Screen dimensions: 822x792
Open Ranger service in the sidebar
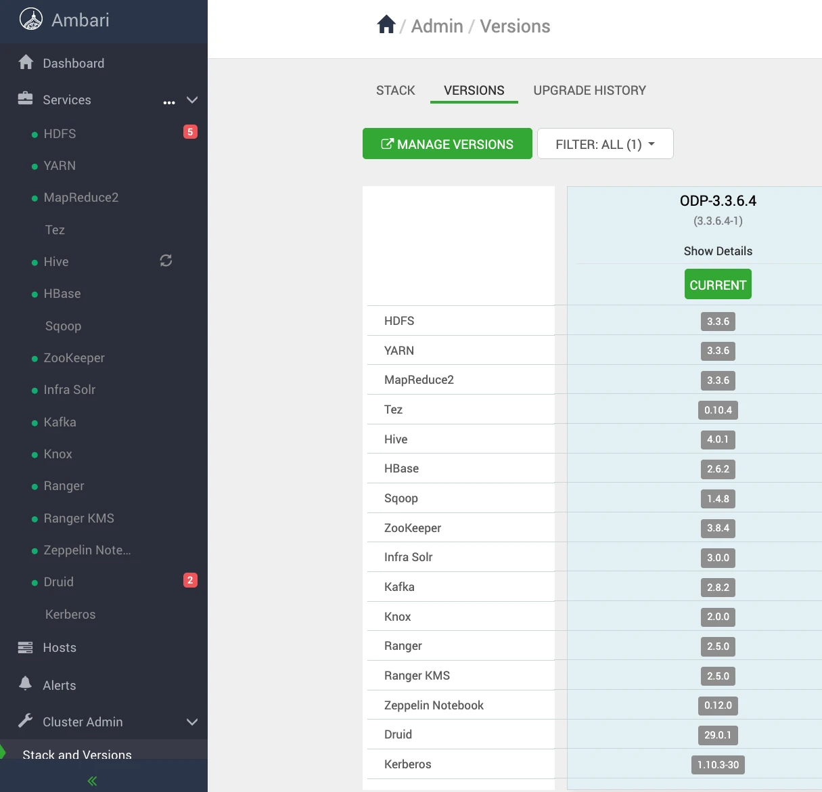pyautogui.click(x=64, y=486)
